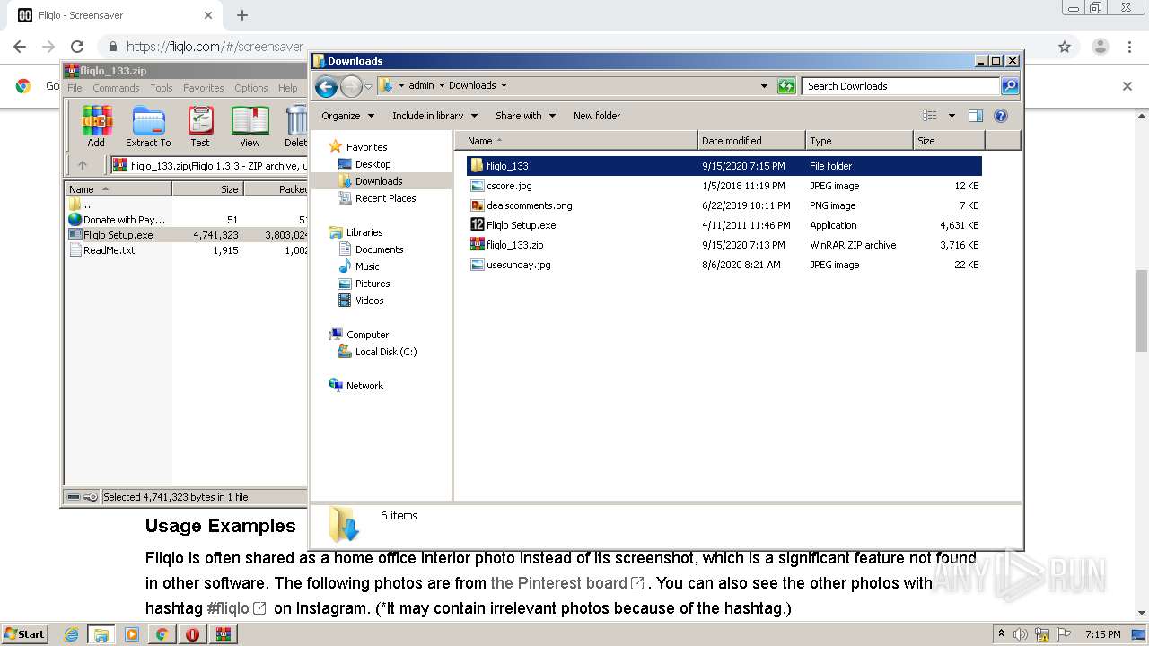Close the Fliqlo Screensaver tab
1149x646 pixels.
click(208, 15)
